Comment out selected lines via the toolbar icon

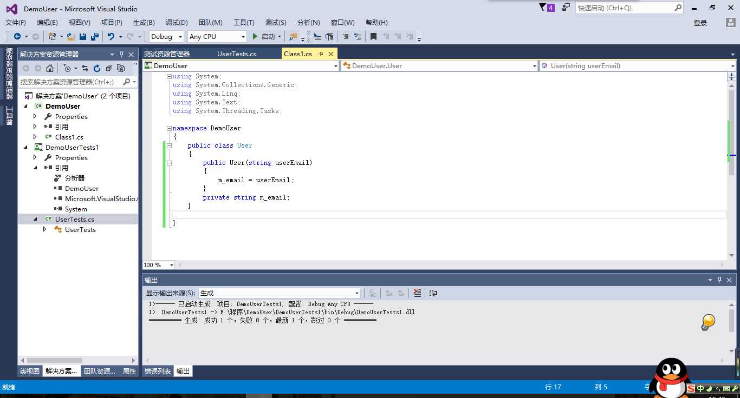click(x=345, y=36)
